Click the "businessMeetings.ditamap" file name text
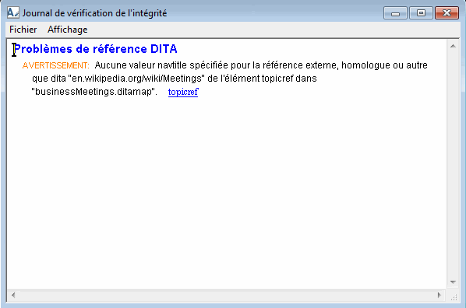 click(x=94, y=92)
